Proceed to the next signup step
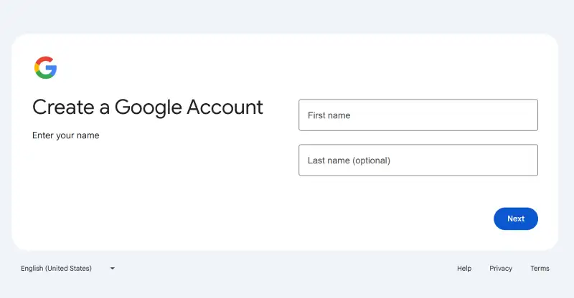 click(515, 218)
